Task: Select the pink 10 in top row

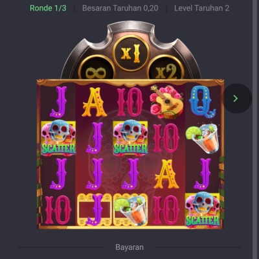Action: click(130, 102)
